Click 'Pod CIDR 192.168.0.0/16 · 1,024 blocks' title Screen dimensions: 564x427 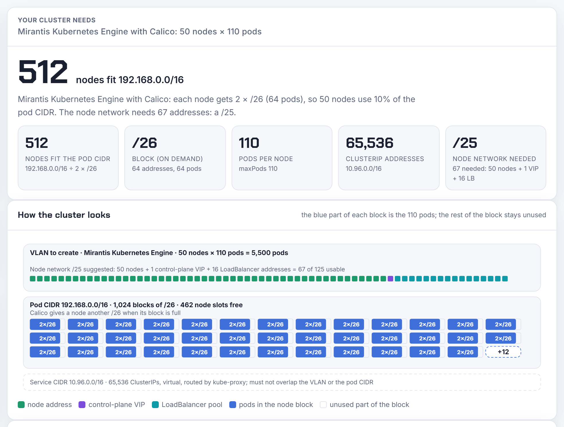tap(136, 305)
